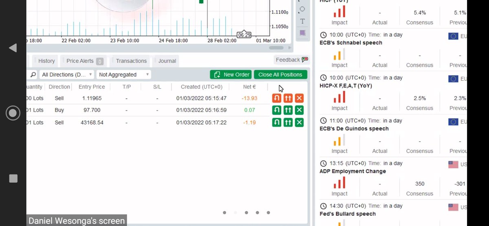Viewport: 489px width, 226px height.
Task: Sort by Entry Price column header
Action: (x=92, y=87)
